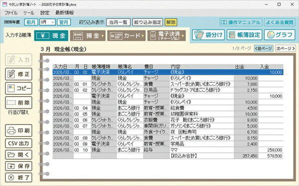Open the 3月 month combo box
299x186 pixels.
(47, 22)
